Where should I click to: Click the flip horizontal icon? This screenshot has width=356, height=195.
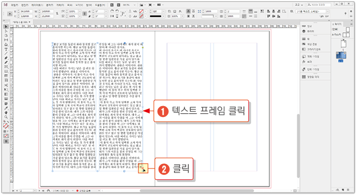tap(112, 16)
